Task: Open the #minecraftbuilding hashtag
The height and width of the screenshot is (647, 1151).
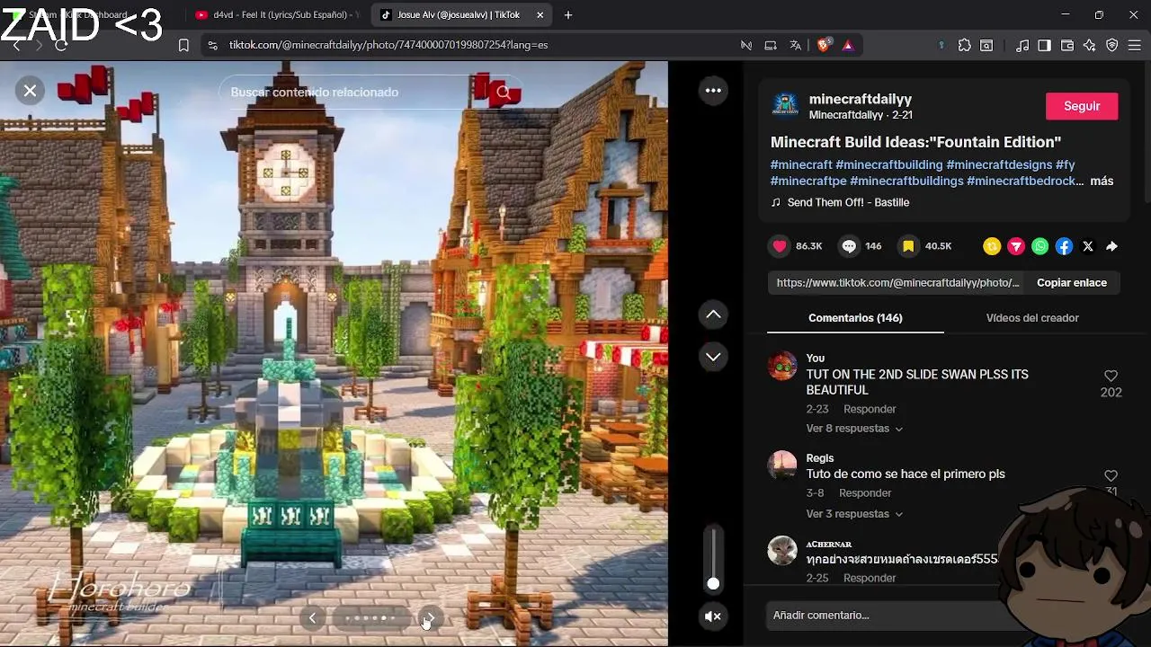Action: [889, 165]
